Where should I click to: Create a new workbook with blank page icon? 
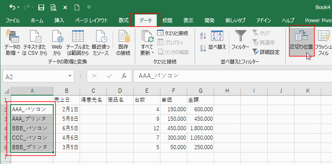pos(77,7)
